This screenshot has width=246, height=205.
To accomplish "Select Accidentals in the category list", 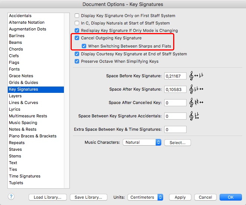I will click(20, 16).
